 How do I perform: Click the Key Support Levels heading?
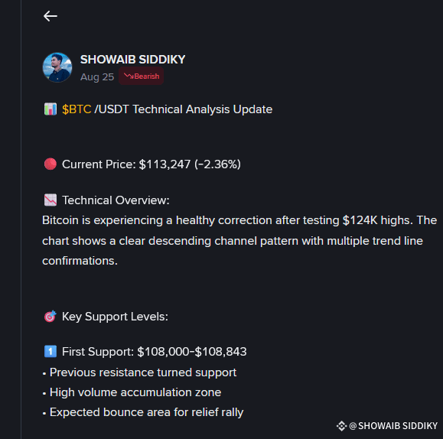tap(115, 317)
